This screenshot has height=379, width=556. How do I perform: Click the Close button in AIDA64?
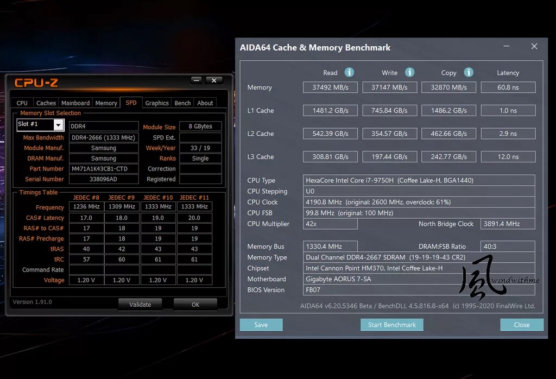(x=522, y=325)
